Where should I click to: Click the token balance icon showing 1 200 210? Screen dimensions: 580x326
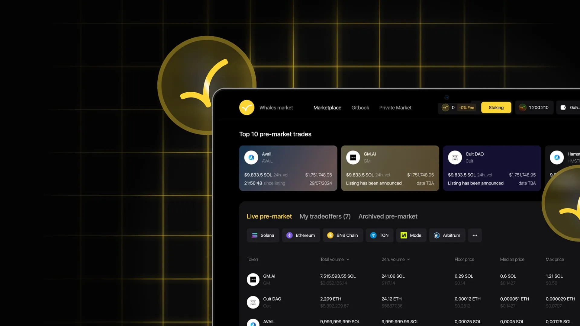[x=523, y=107]
